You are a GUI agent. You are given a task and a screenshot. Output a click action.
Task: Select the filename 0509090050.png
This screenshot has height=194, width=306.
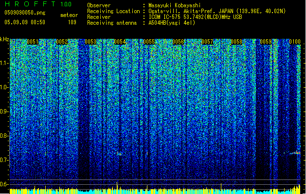[x=25, y=13]
